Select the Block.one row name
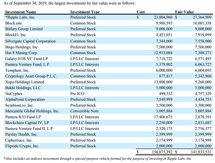The height and width of the screenshot is (163, 215). point(14,23)
